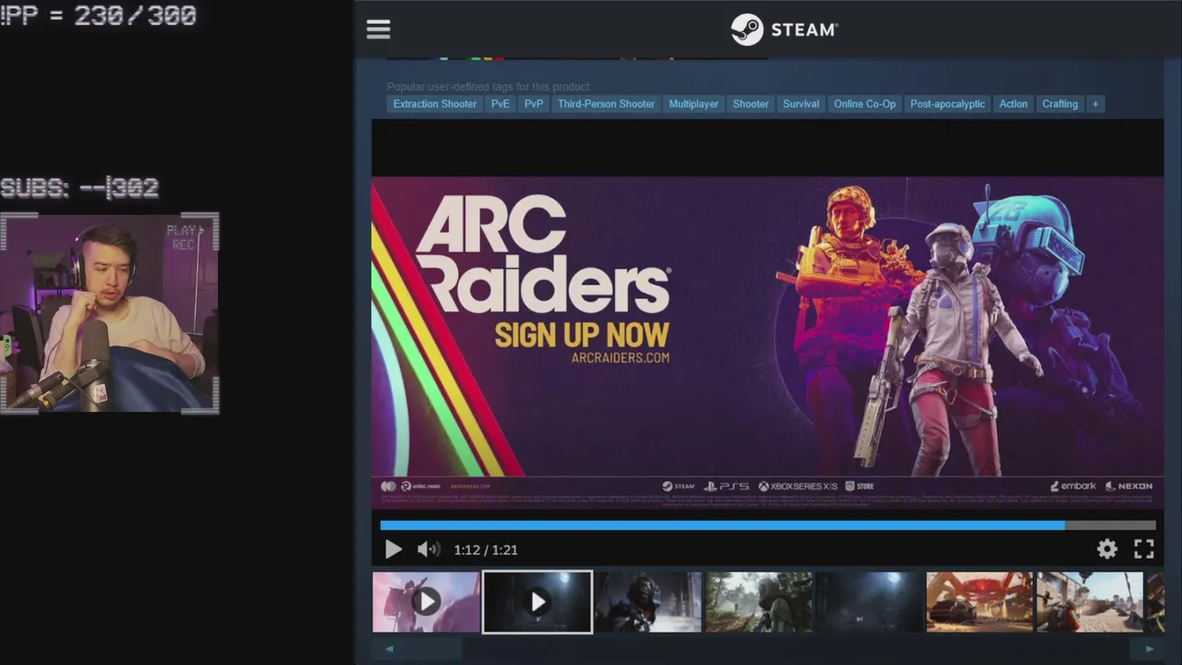1182x665 pixels.
Task: Select the Shooter tag
Action: (751, 104)
